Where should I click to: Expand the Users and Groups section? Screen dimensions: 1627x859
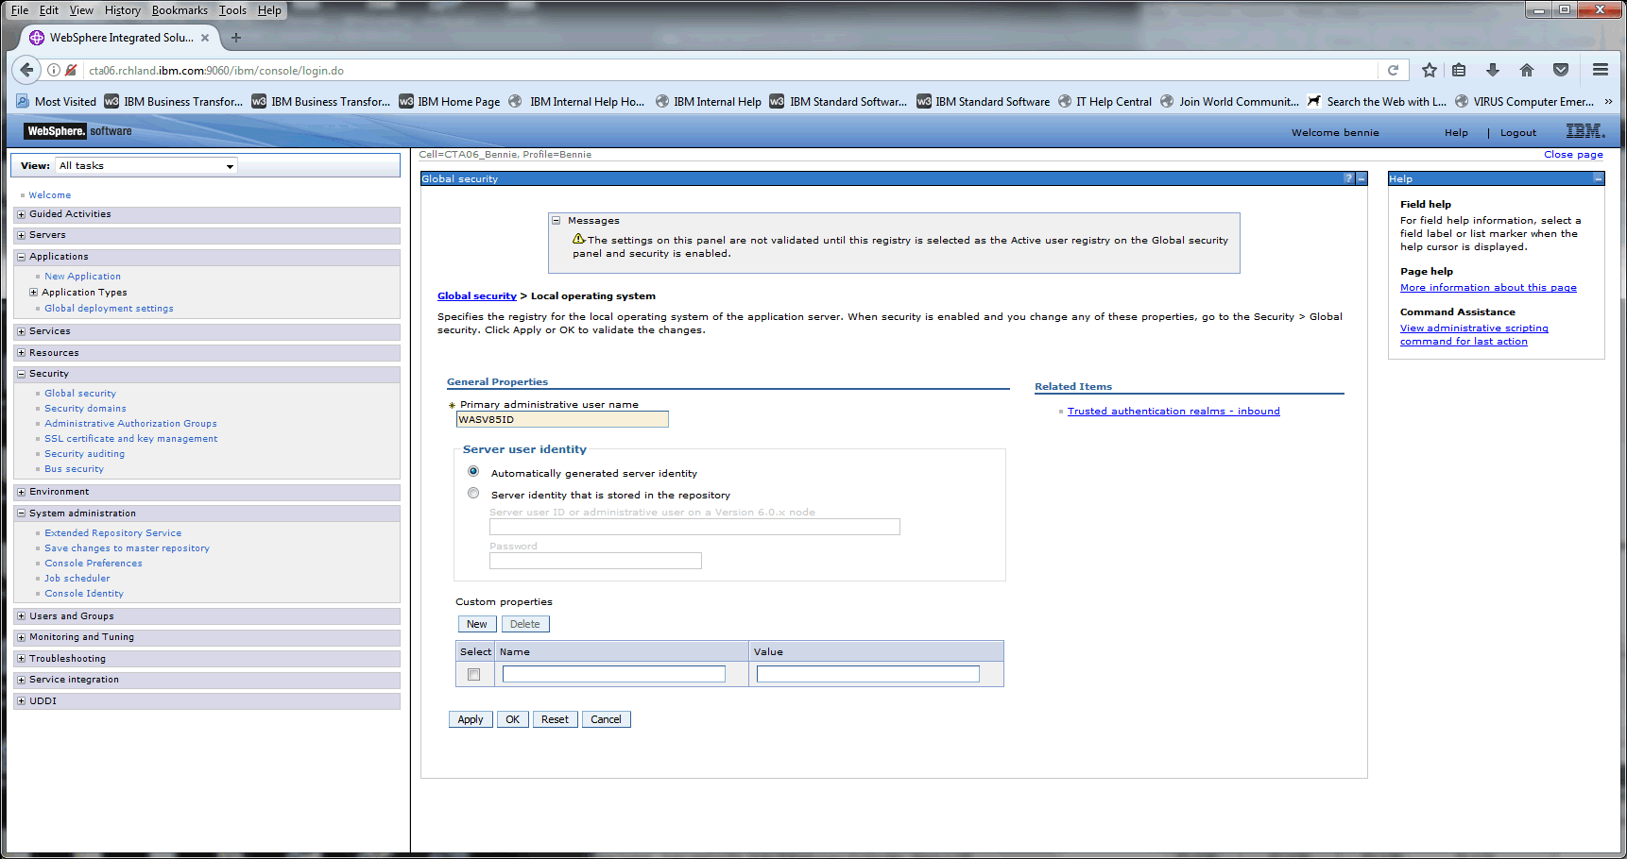click(x=21, y=616)
